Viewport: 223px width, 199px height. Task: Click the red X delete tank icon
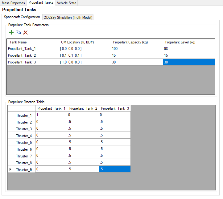tap(25, 32)
